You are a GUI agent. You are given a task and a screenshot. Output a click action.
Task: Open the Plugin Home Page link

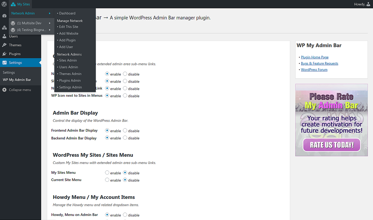coord(314,57)
